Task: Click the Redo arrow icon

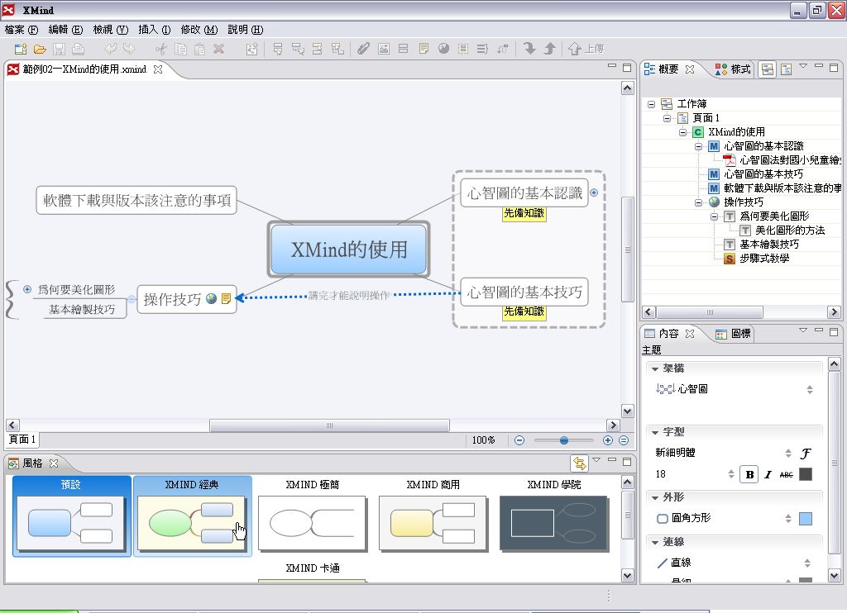Action: tap(129, 49)
